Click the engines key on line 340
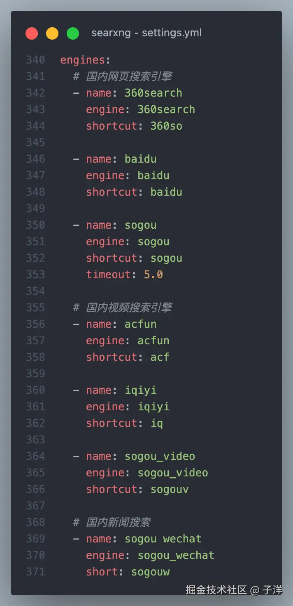The width and height of the screenshot is (293, 606). pyautogui.click(x=82, y=60)
